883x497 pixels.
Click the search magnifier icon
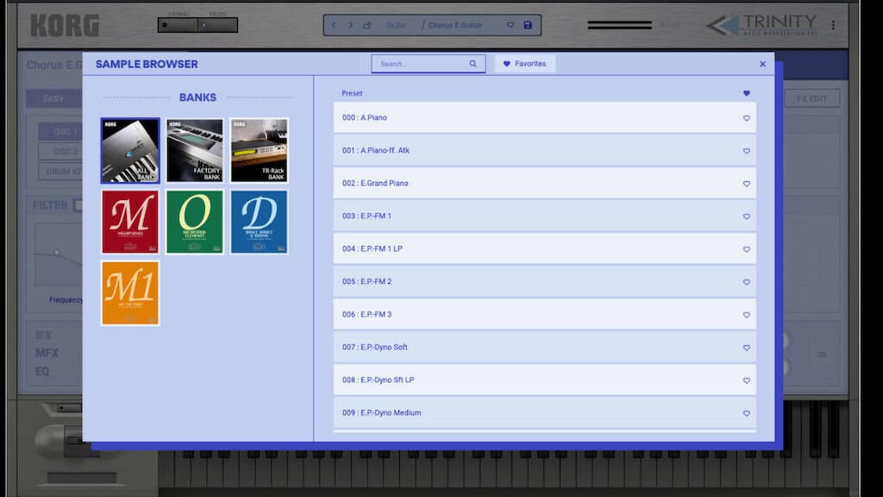[x=473, y=64]
